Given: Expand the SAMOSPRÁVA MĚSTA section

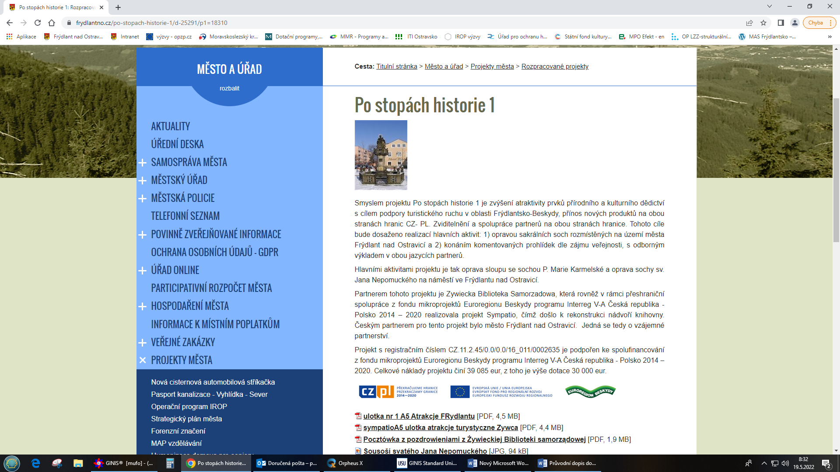Looking at the screenshot, I should pyautogui.click(x=142, y=163).
